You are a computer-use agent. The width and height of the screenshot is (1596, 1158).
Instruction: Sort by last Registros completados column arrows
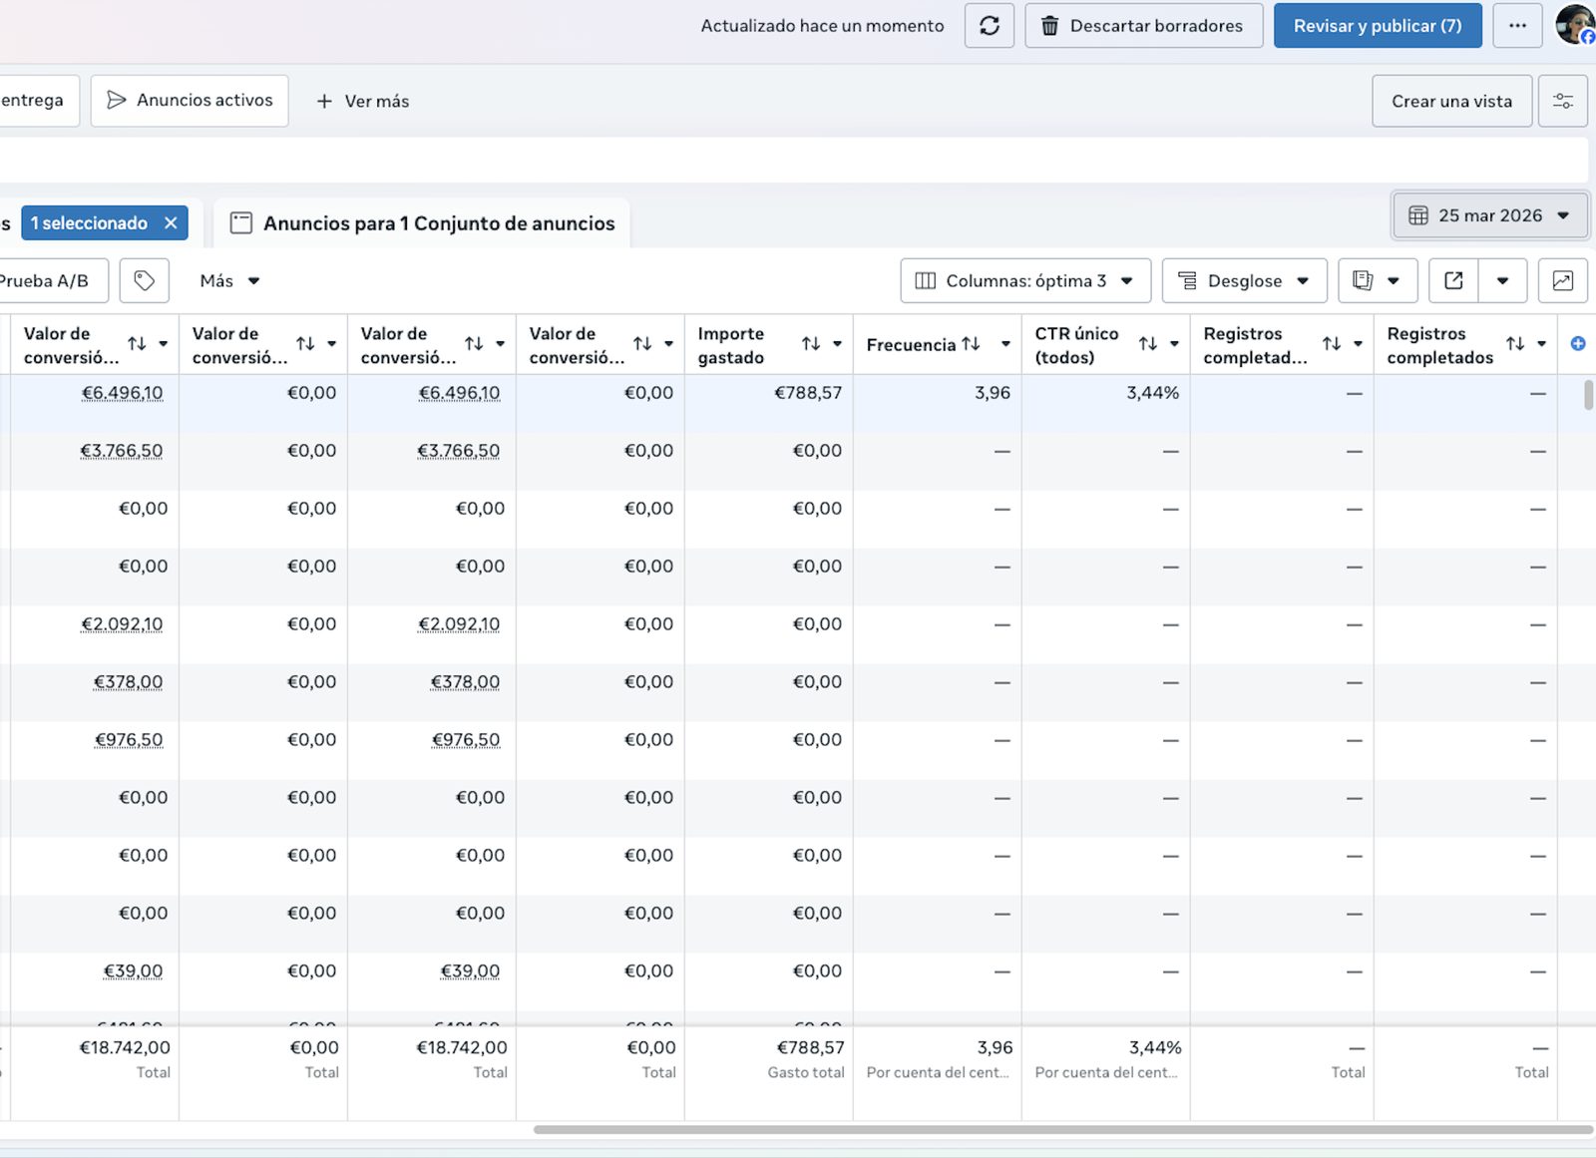(x=1515, y=344)
